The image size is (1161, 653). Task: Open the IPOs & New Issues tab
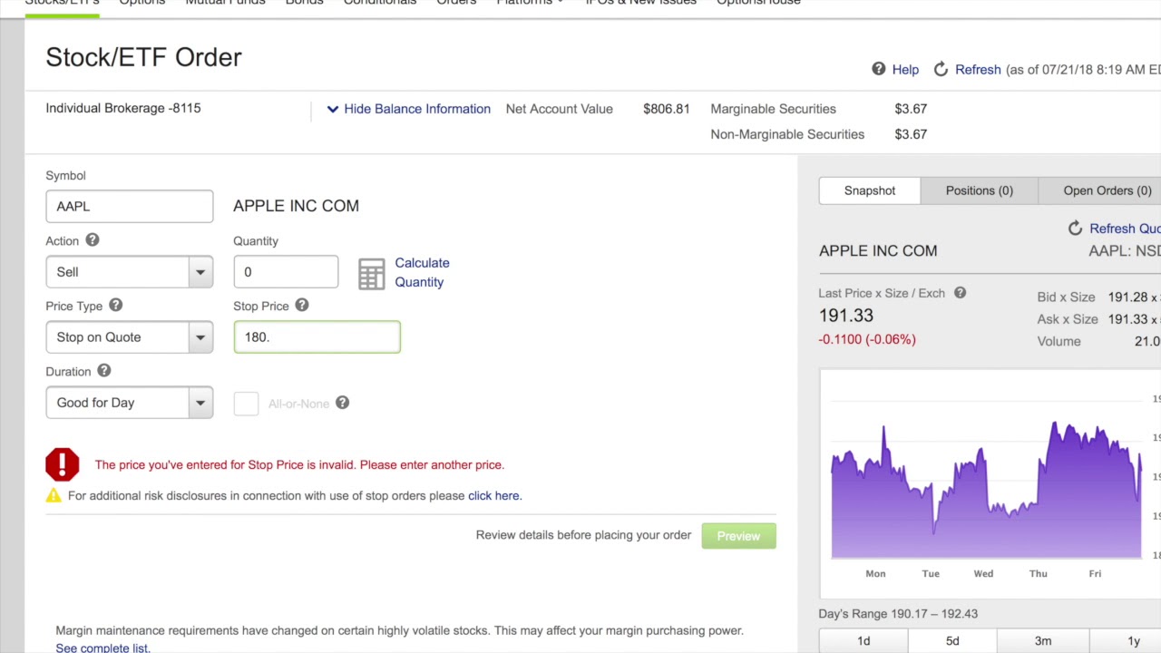tap(640, 2)
